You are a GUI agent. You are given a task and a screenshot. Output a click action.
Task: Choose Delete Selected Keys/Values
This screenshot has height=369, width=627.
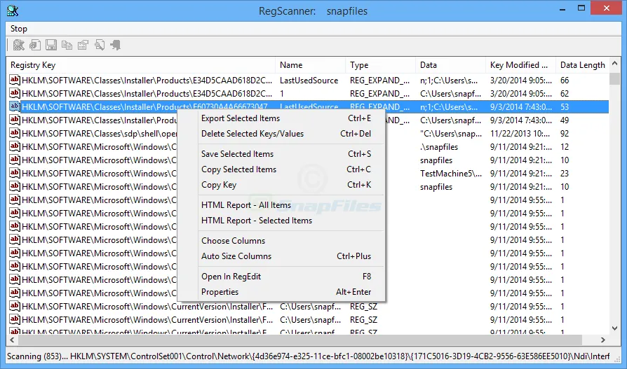click(281, 134)
